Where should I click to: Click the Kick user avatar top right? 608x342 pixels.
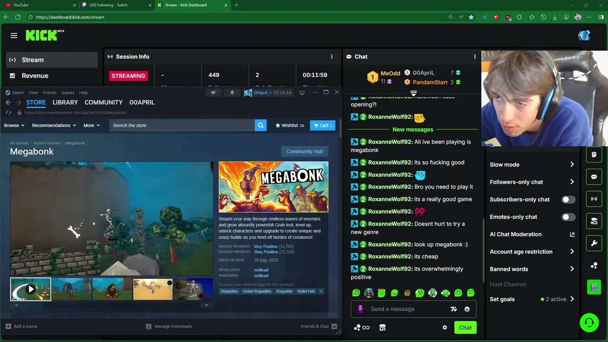[584, 36]
